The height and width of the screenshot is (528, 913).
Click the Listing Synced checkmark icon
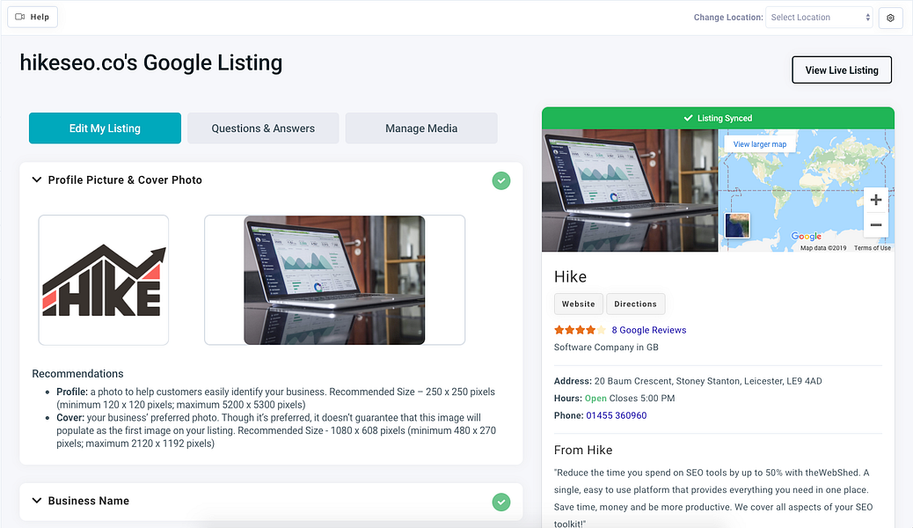tap(688, 118)
